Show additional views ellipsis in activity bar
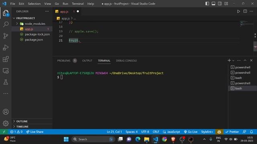The width and height of the screenshot is (257, 144). [x=6, y=94]
